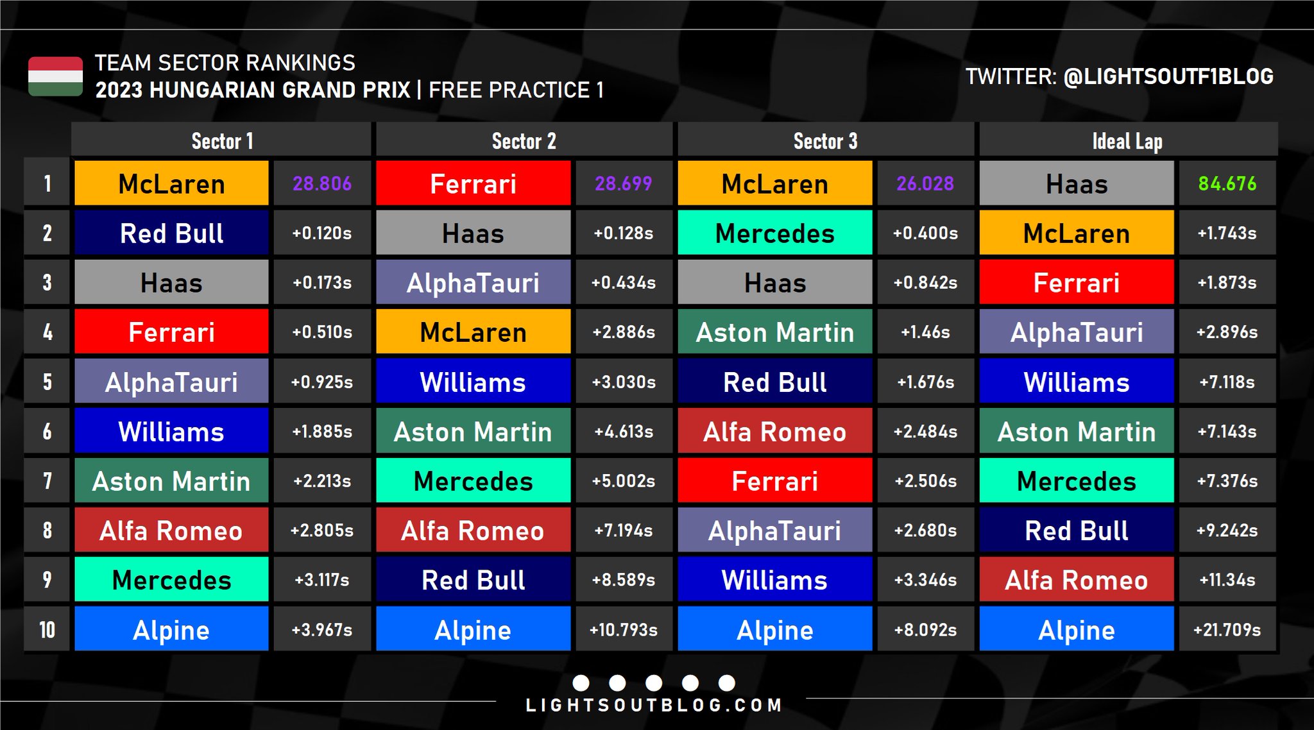Select Alfa Romeo in the Ideal Lap column
The width and height of the screenshot is (1314, 730).
1077,581
